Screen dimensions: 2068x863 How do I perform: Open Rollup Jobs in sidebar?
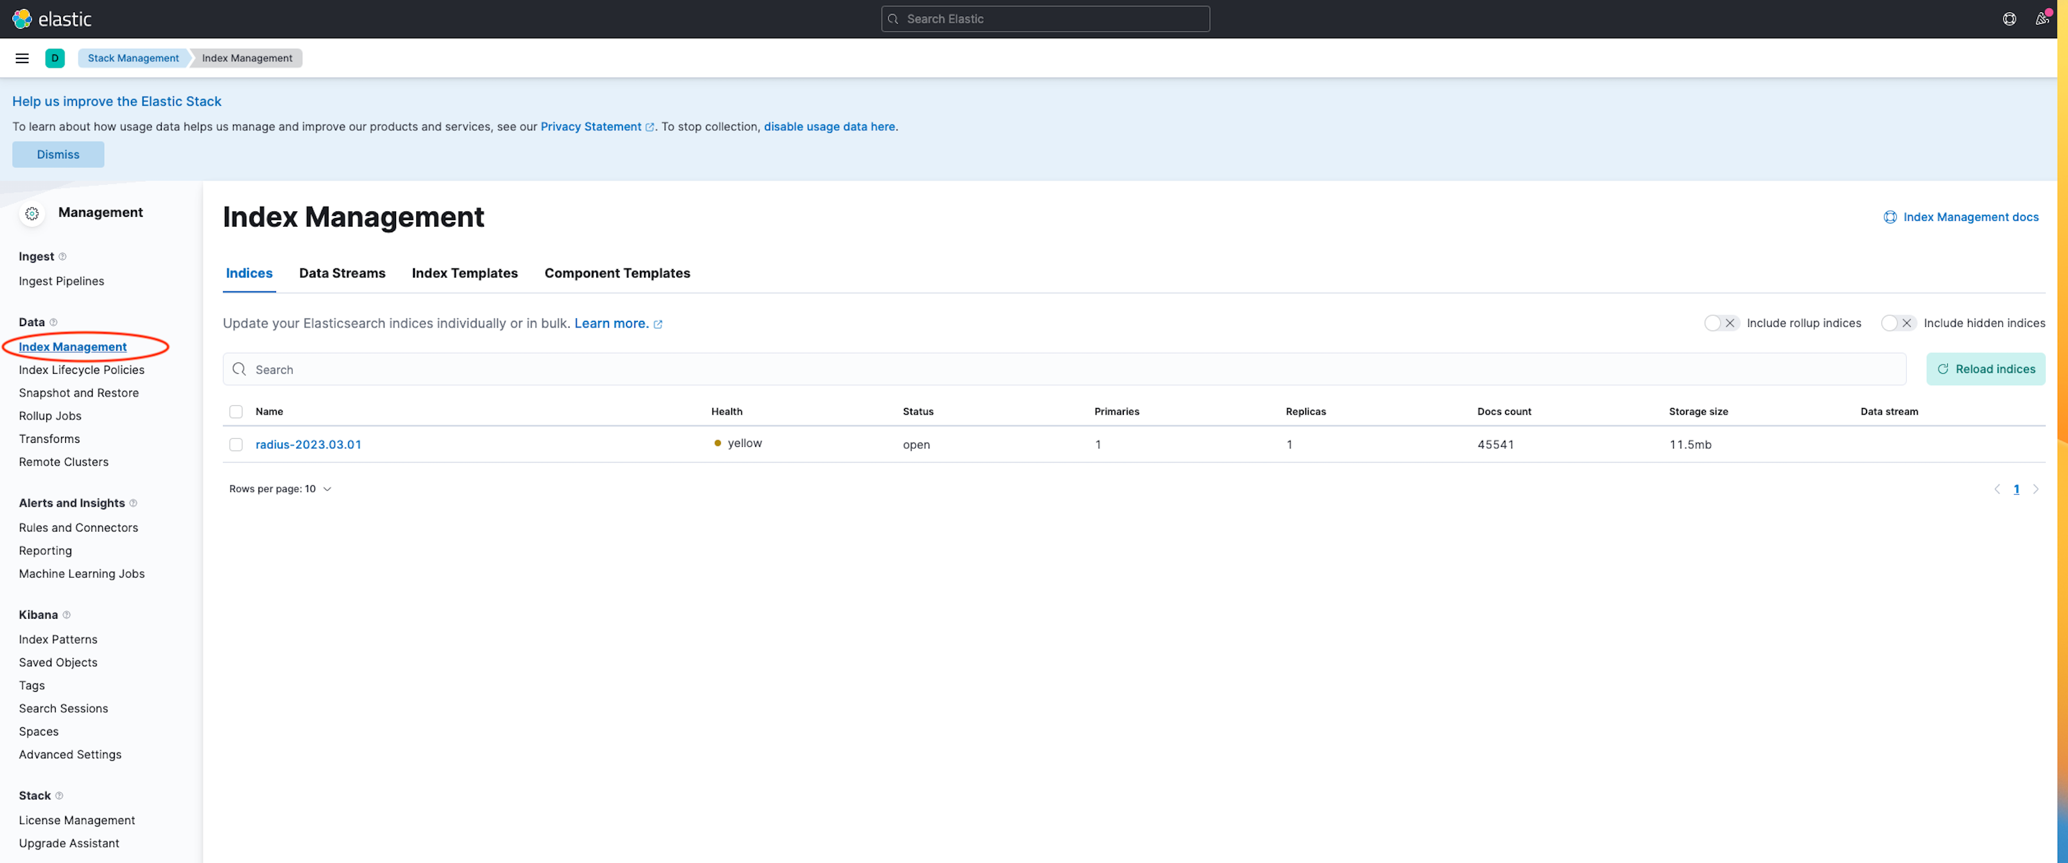[x=50, y=416]
